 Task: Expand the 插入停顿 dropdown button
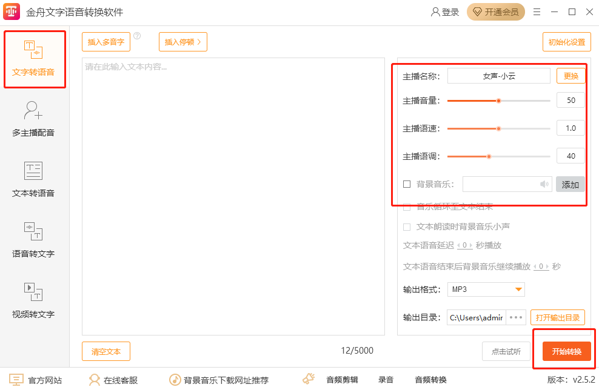[182, 42]
